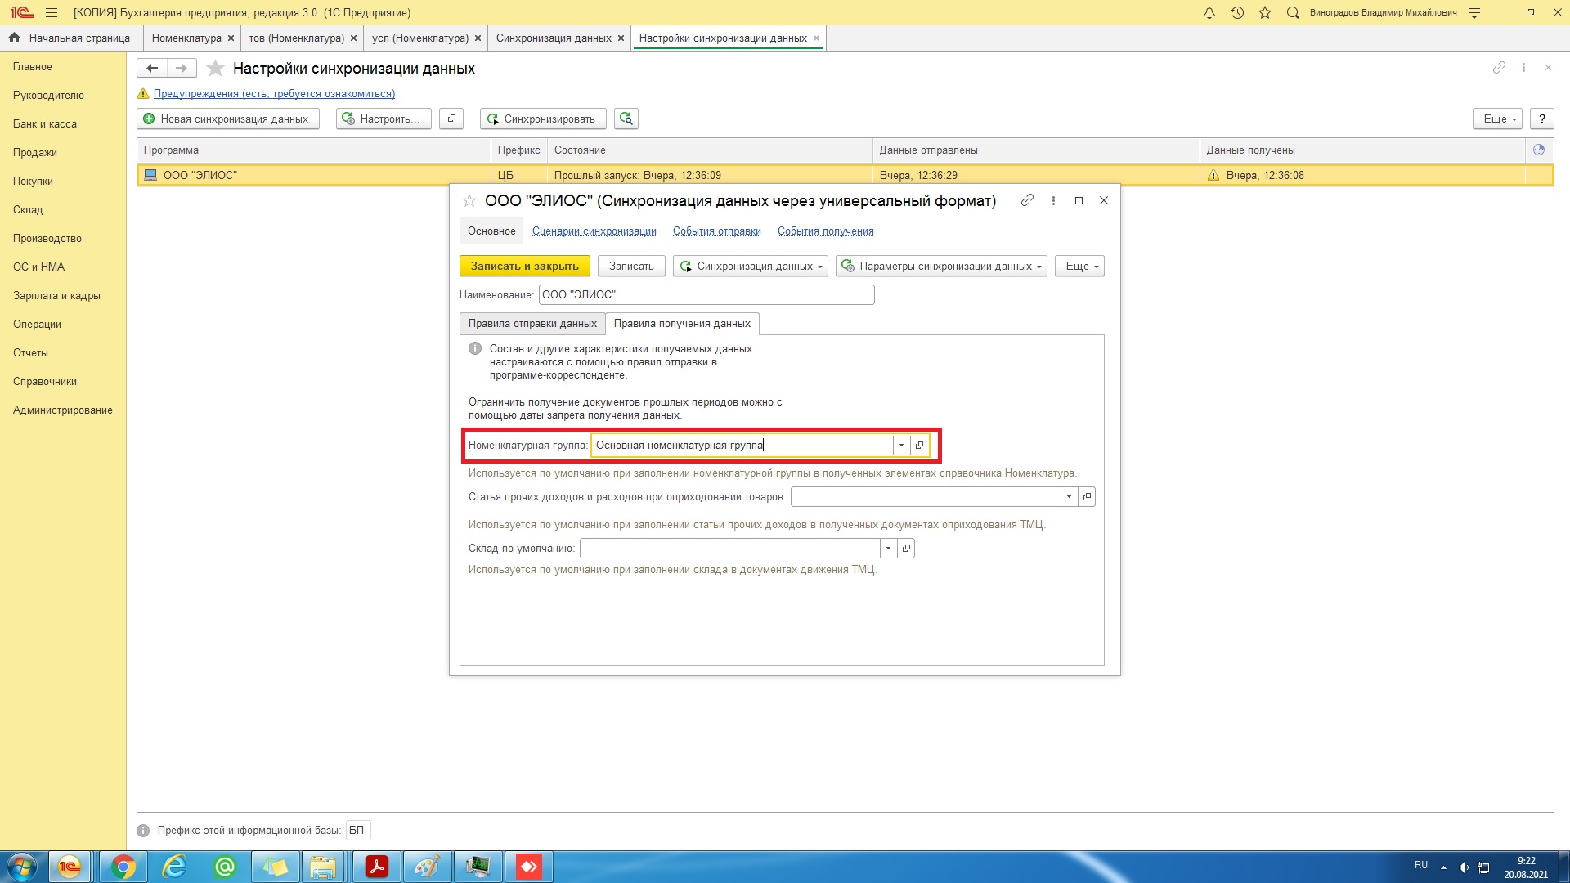The image size is (1570, 883).
Task: Open the Синхронизация данных dropdown button in the dialog
Action: (x=751, y=266)
